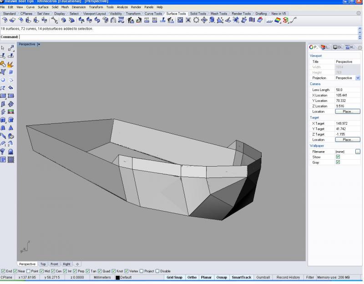The image size is (364, 284).
Task: Toggle the Near object snap checkbox
Action: 15,271
